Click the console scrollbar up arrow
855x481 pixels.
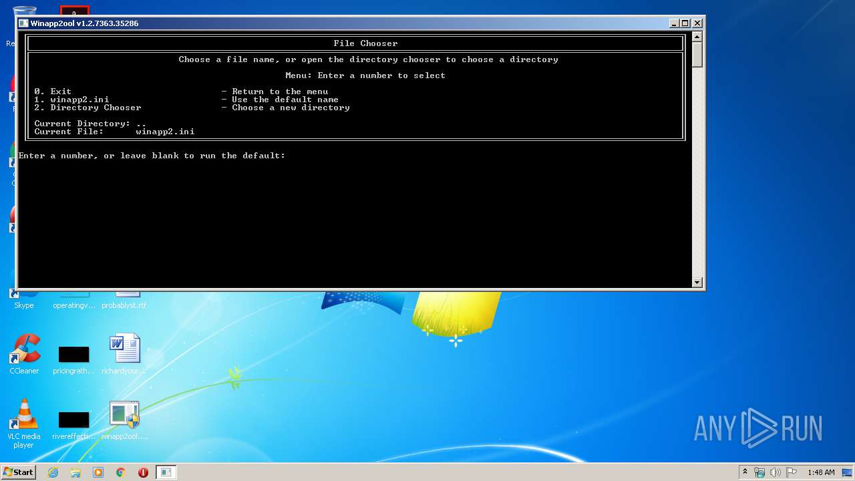pyautogui.click(x=697, y=37)
